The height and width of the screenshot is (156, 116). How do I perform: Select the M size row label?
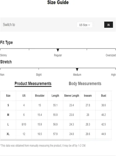point(8,115)
